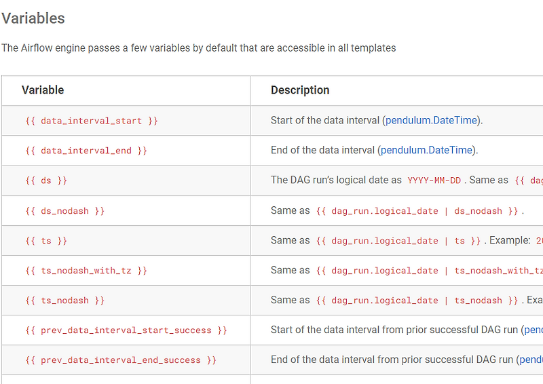Click the dag_run.logical_date | ds_nodash code snippet
The height and width of the screenshot is (384, 543).
pos(417,211)
